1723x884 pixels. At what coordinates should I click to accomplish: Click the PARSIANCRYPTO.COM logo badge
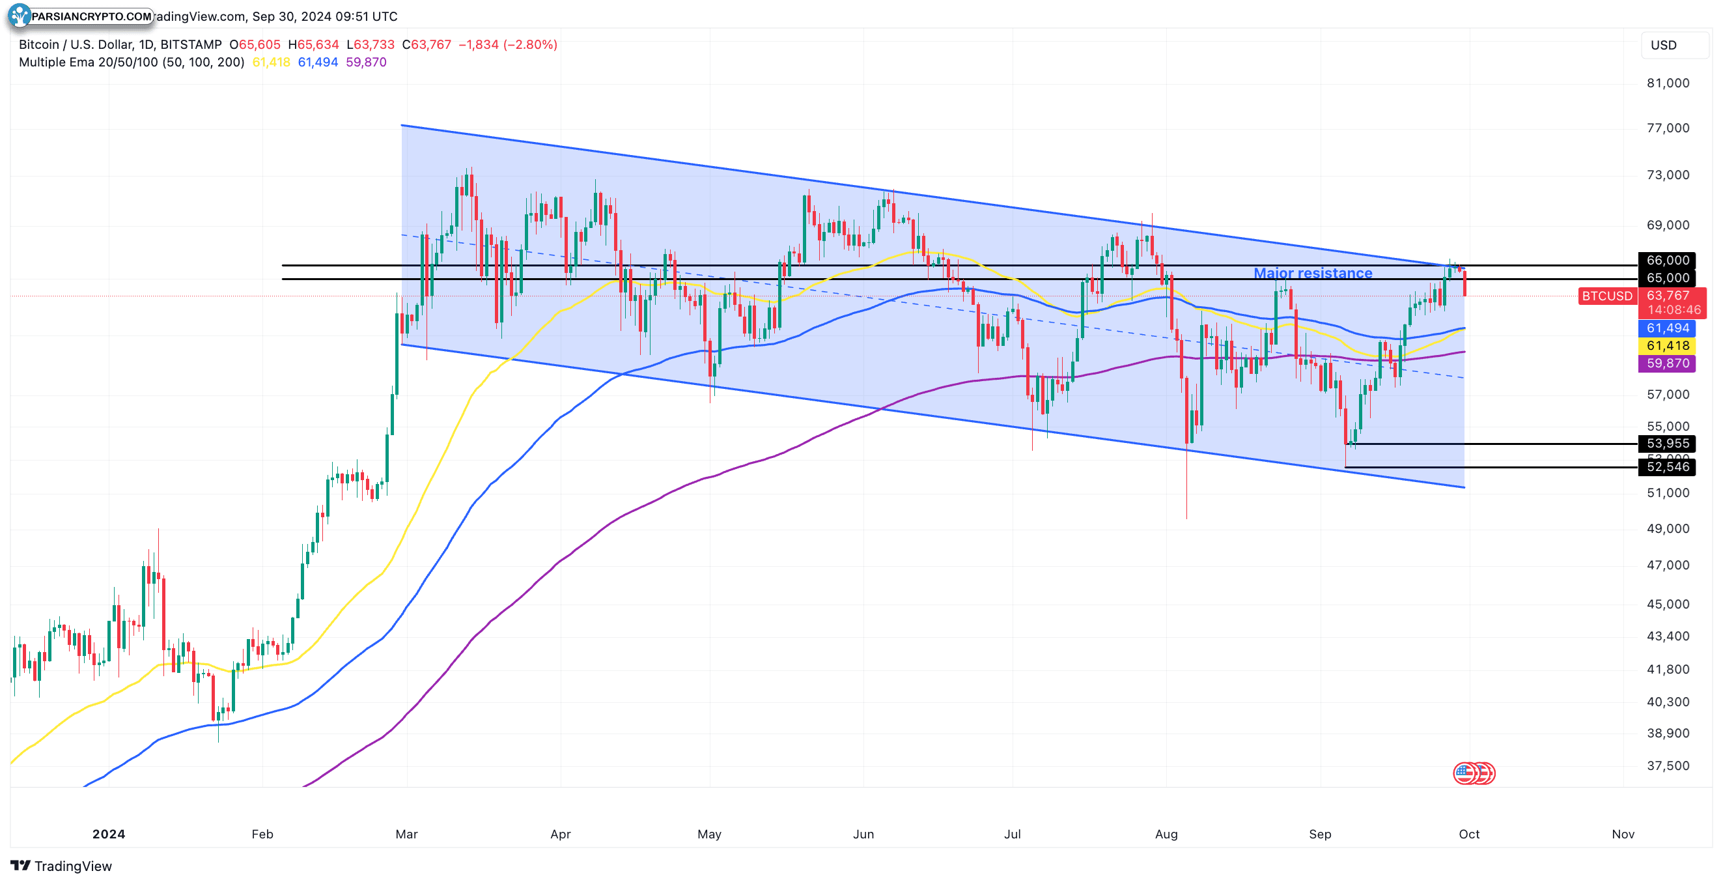[x=81, y=16]
